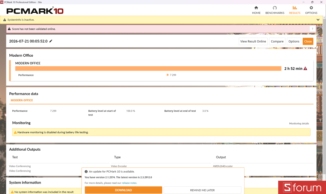Image resolution: width=326 pixels, height=194 pixels.
Task: Click hardware monitoring disabled warning icon
Action: (15, 132)
